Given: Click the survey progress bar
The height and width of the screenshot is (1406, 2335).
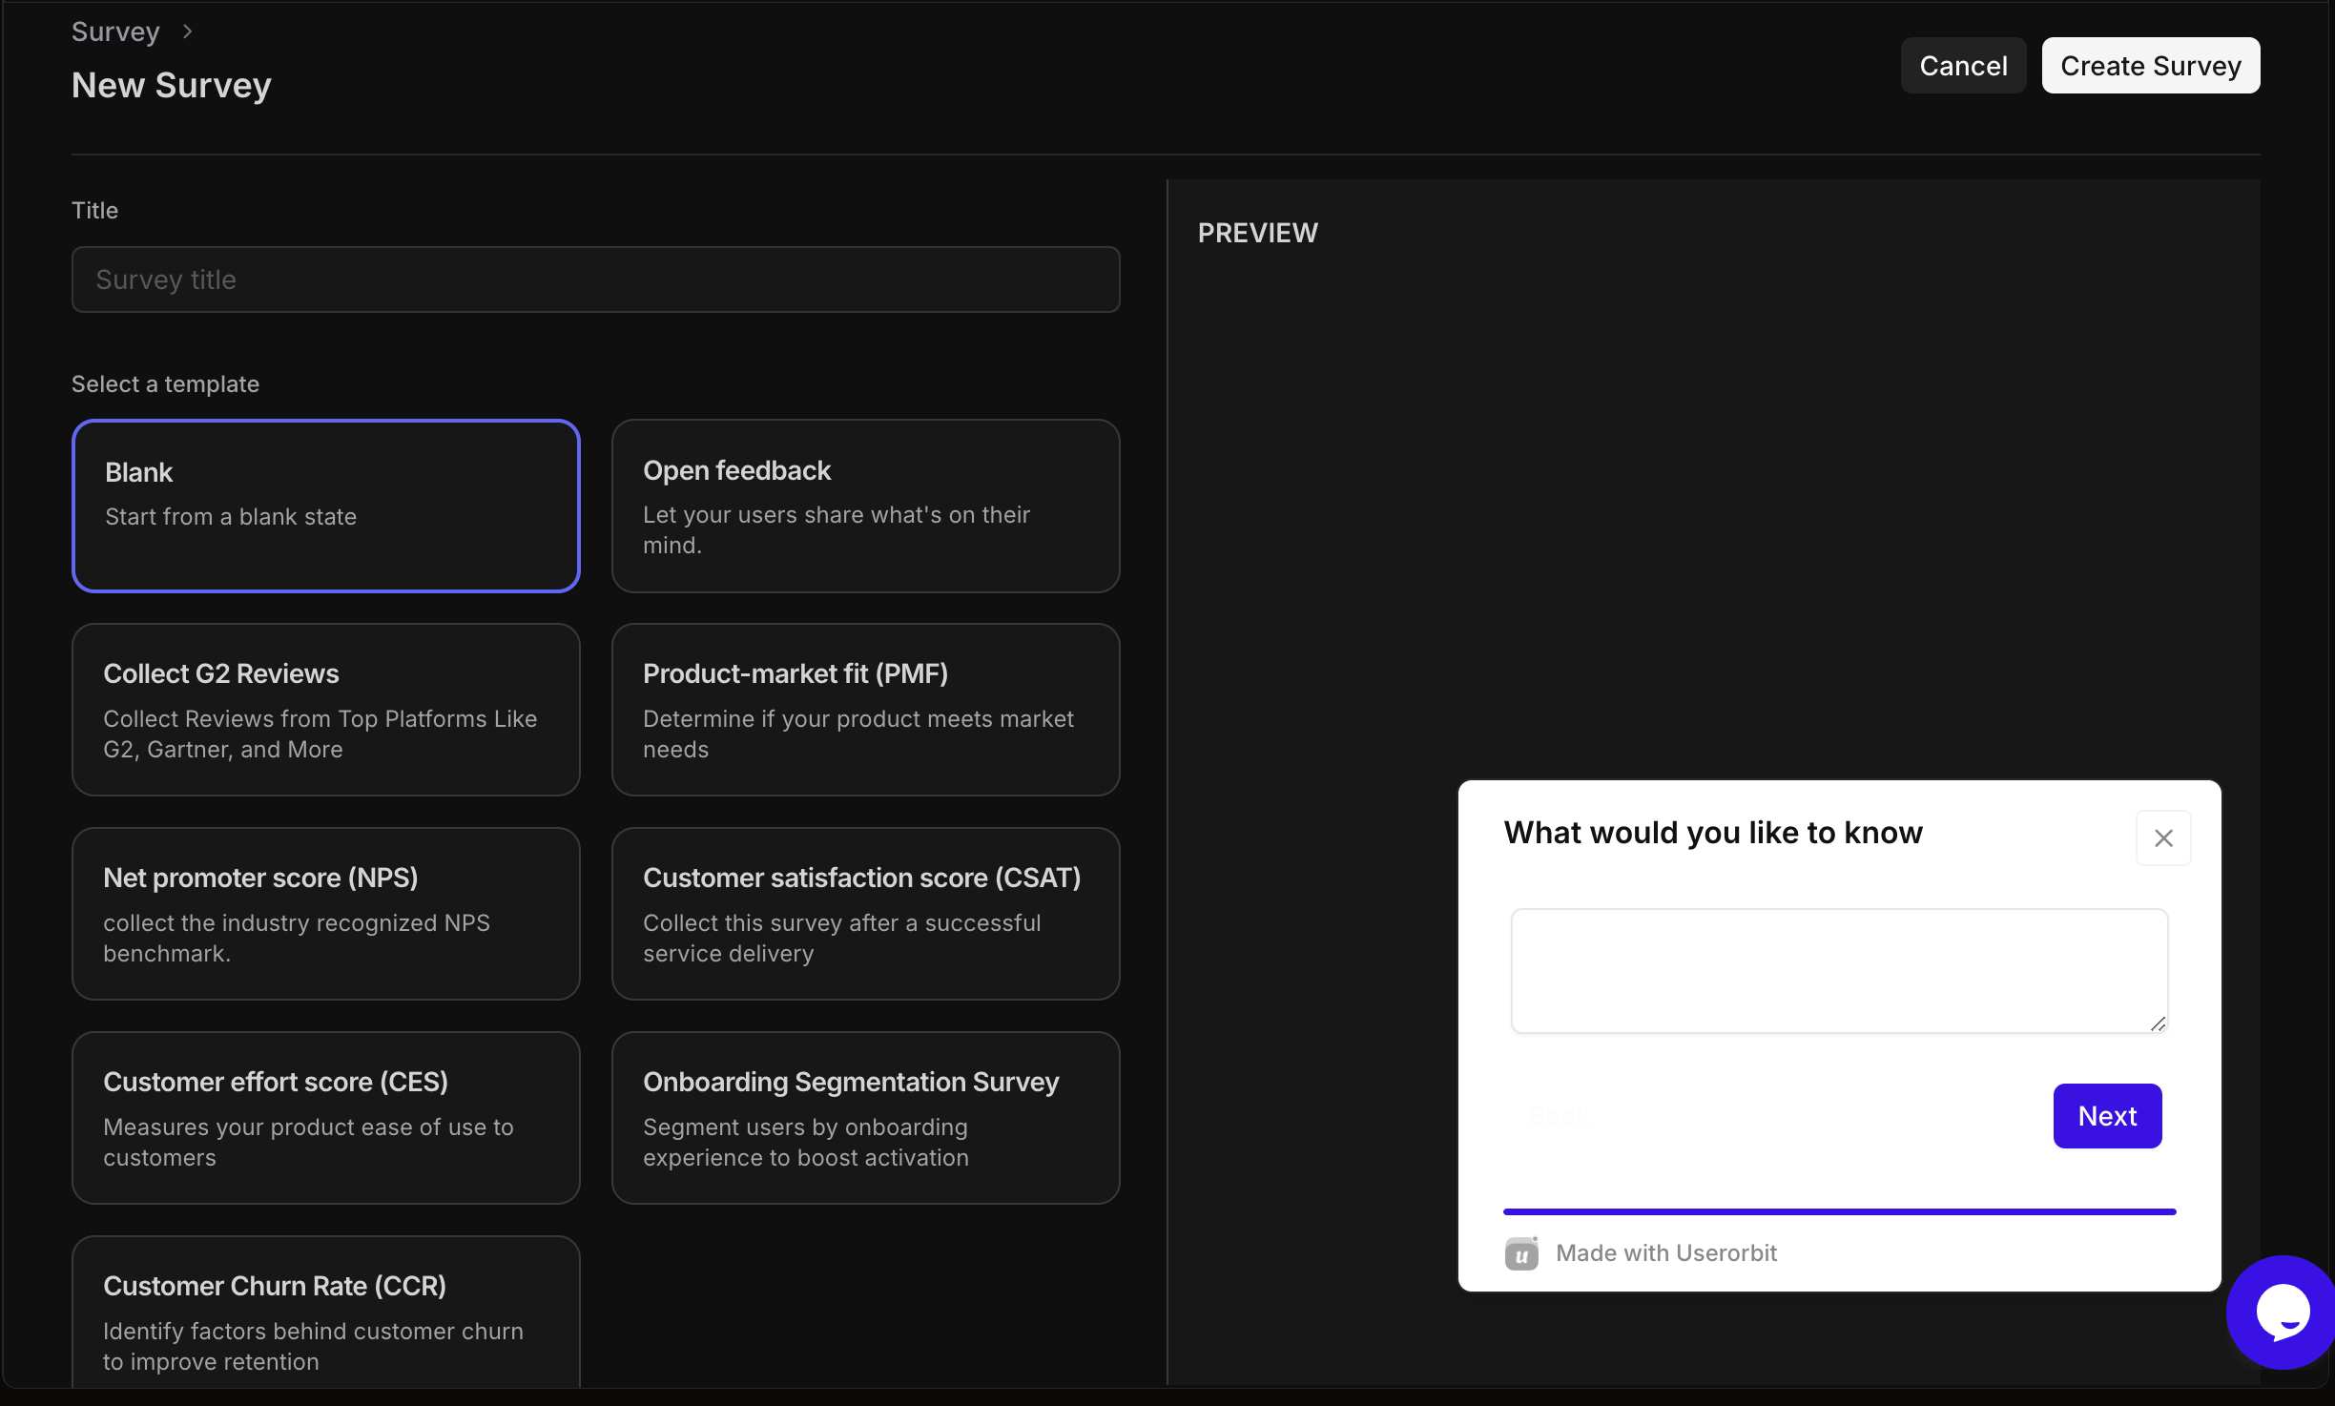Looking at the screenshot, I should 1838,1211.
